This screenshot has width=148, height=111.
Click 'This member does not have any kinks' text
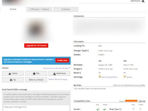coord(89,88)
